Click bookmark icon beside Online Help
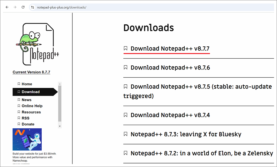Screen dimensions: 277x167 pyautogui.click(x=19, y=106)
